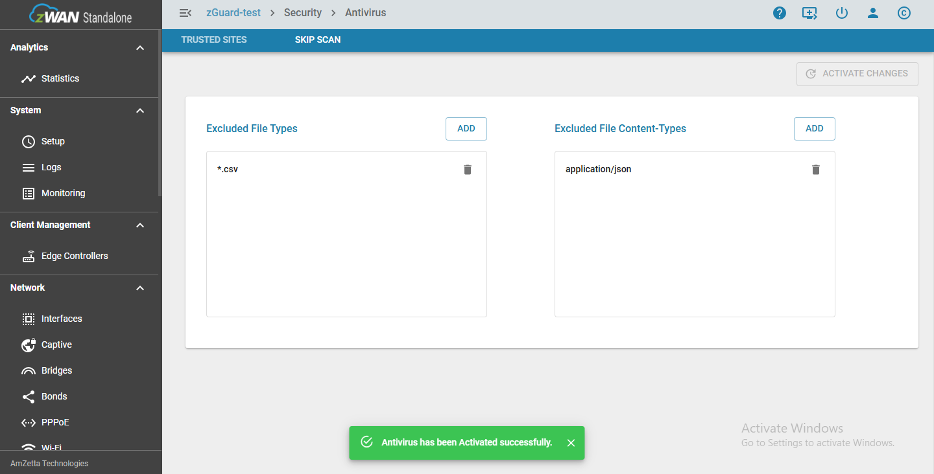The image size is (934, 474).
Task: Toggle the sidebar hamburger menu icon
Action: tap(185, 13)
